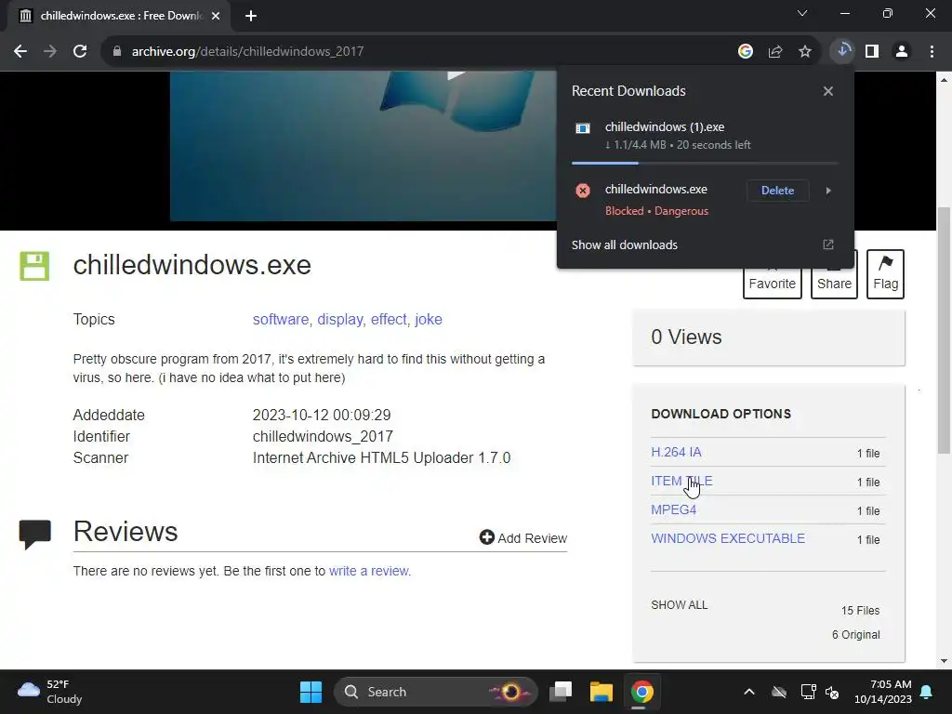This screenshot has width=952, height=714.
Task: Play the video preview
Action: (x=456, y=75)
